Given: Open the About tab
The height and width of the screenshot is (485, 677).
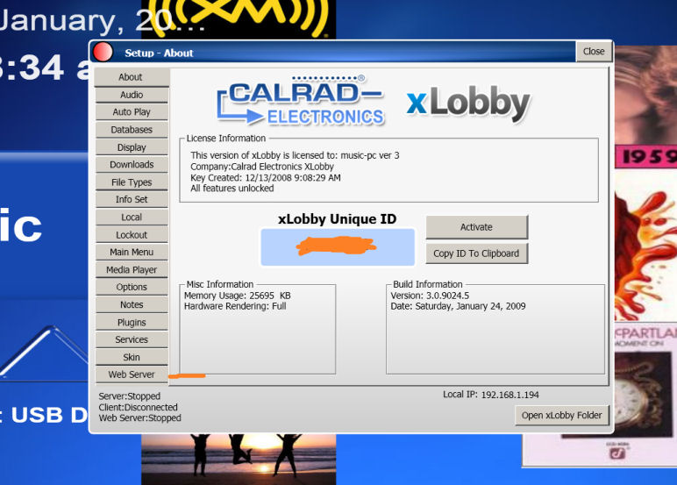Looking at the screenshot, I should pos(131,77).
